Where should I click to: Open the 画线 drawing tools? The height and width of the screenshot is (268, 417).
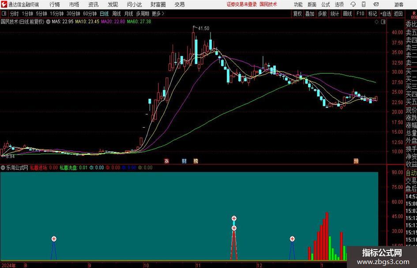[347, 14]
